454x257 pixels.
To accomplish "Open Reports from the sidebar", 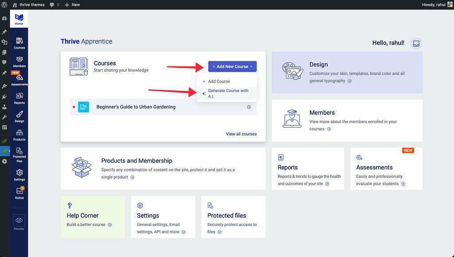I will [x=19, y=98].
